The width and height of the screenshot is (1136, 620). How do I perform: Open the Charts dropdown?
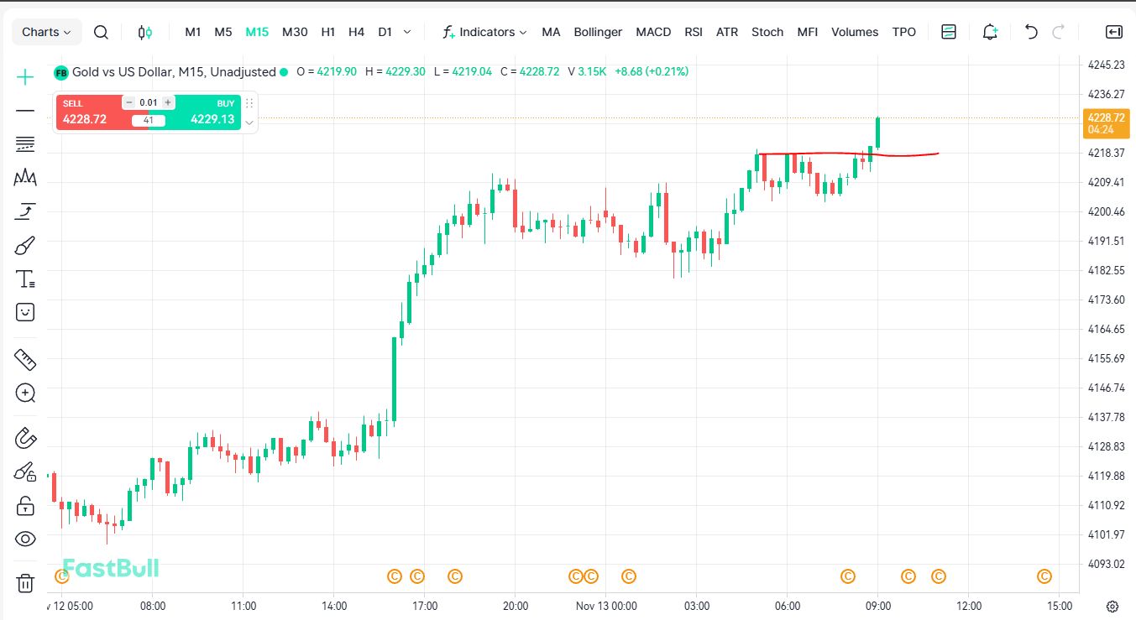[x=46, y=32]
